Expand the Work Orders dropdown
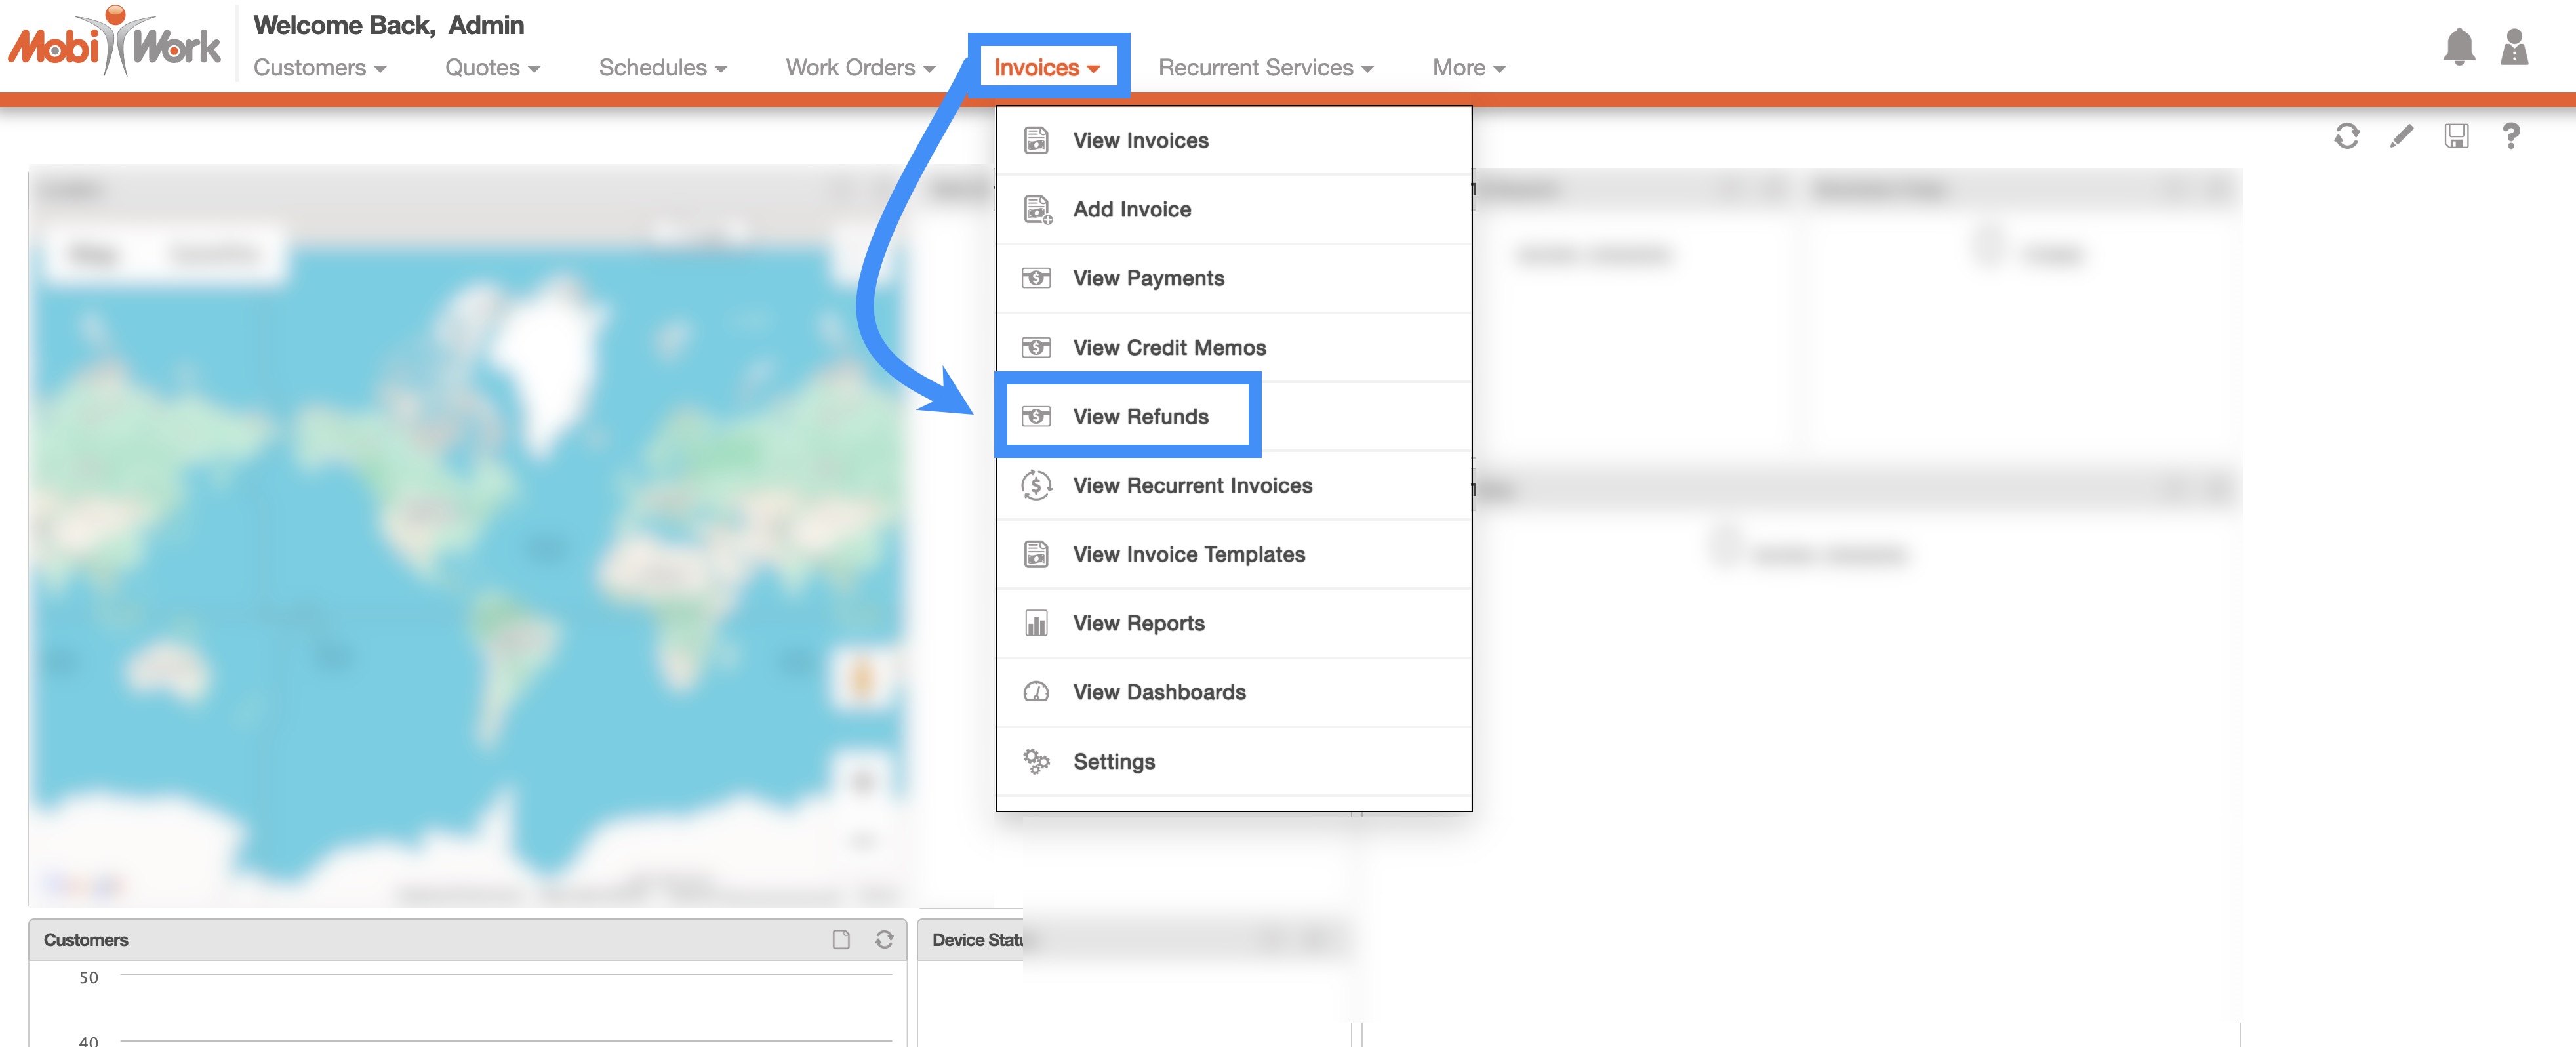 point(860,68)
